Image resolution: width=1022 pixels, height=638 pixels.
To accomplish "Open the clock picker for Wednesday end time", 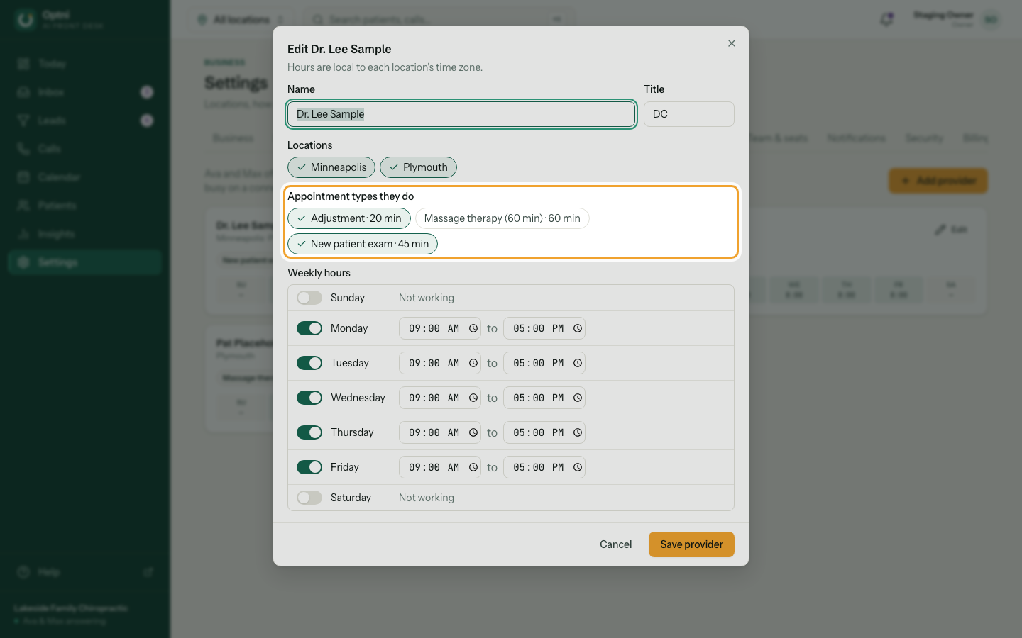I will coord(578,398).
